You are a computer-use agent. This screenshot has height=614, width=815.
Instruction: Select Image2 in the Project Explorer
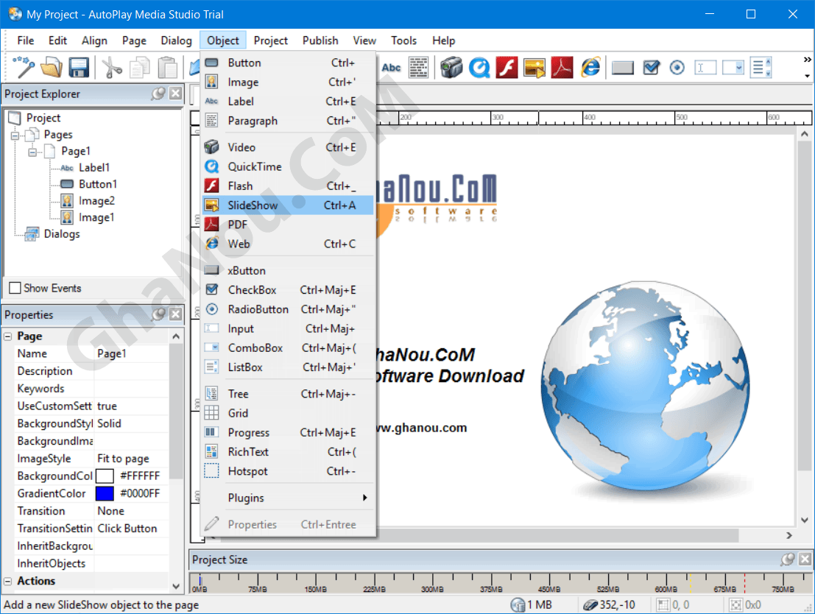tap(96, 201)
